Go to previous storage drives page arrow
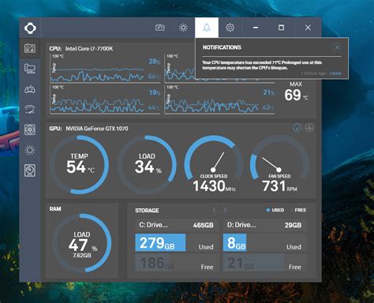The width and height of the screenshot is (374, 303). pos(215,210)
